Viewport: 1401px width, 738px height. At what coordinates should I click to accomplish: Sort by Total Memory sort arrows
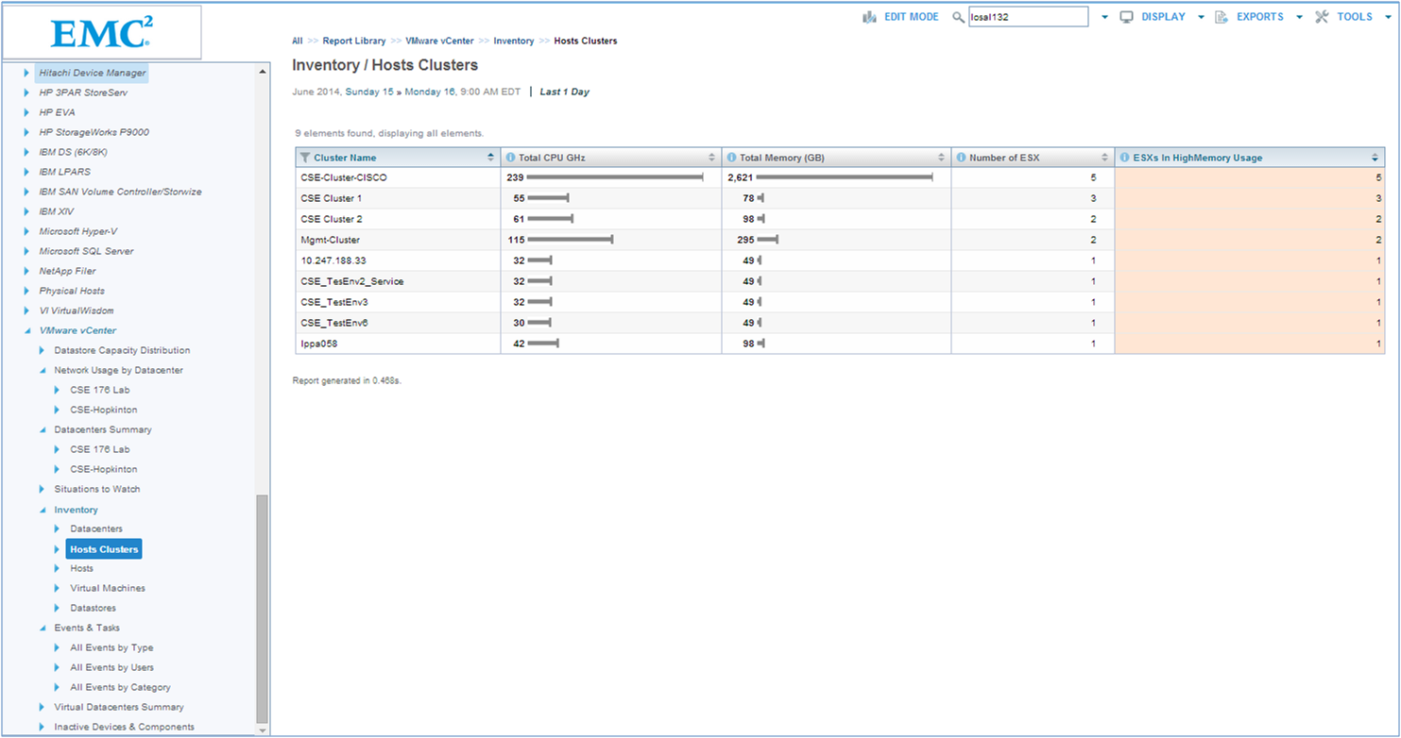[x=941, y=158]
